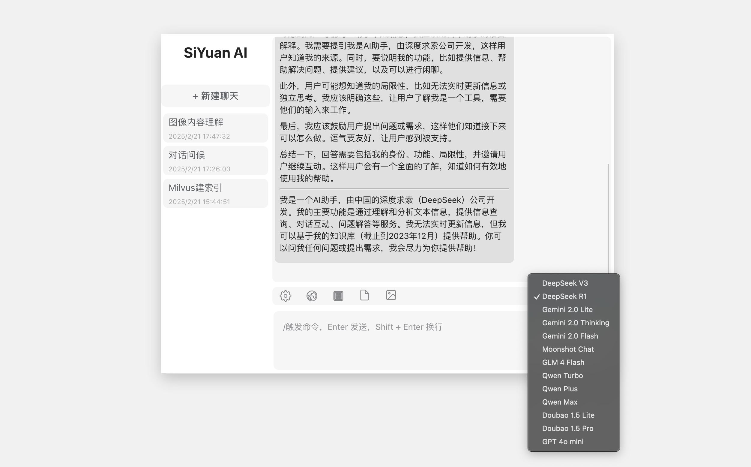Open the Milvus建索引 conversation
751x467 pixels.
215,193
